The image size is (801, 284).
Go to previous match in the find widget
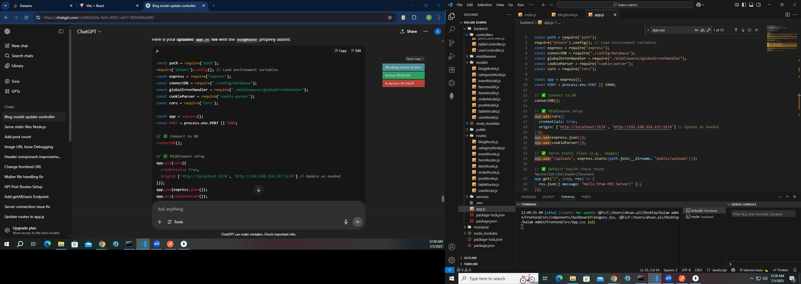[x=736, y=30]
